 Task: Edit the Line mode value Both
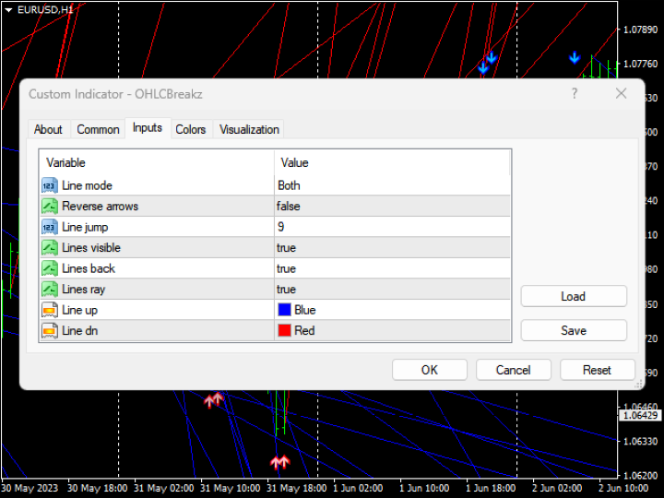point(392,185)
